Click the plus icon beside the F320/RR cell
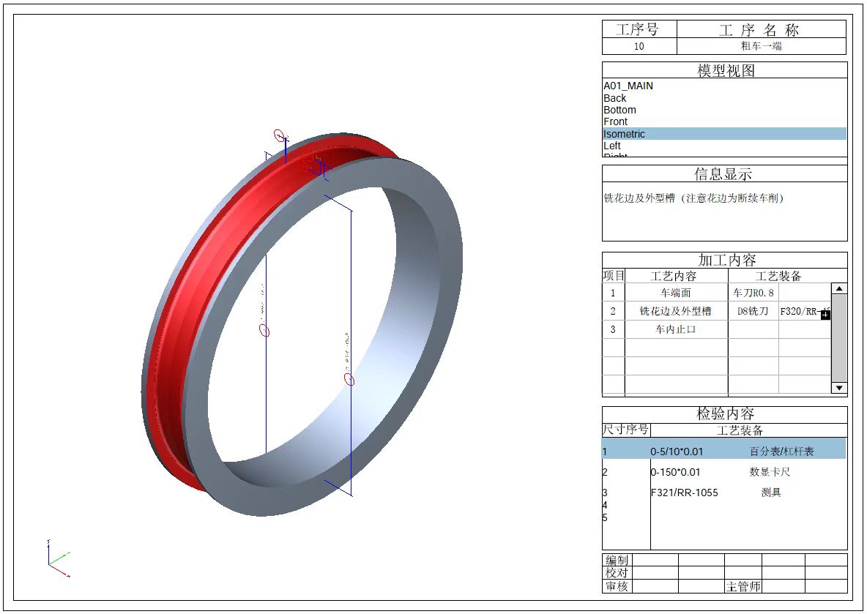The width and height of the screenshot is (867, 614). pos(825,315)
